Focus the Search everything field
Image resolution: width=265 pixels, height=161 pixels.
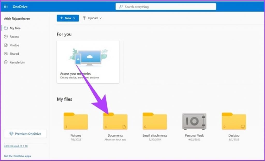(166, 7)
